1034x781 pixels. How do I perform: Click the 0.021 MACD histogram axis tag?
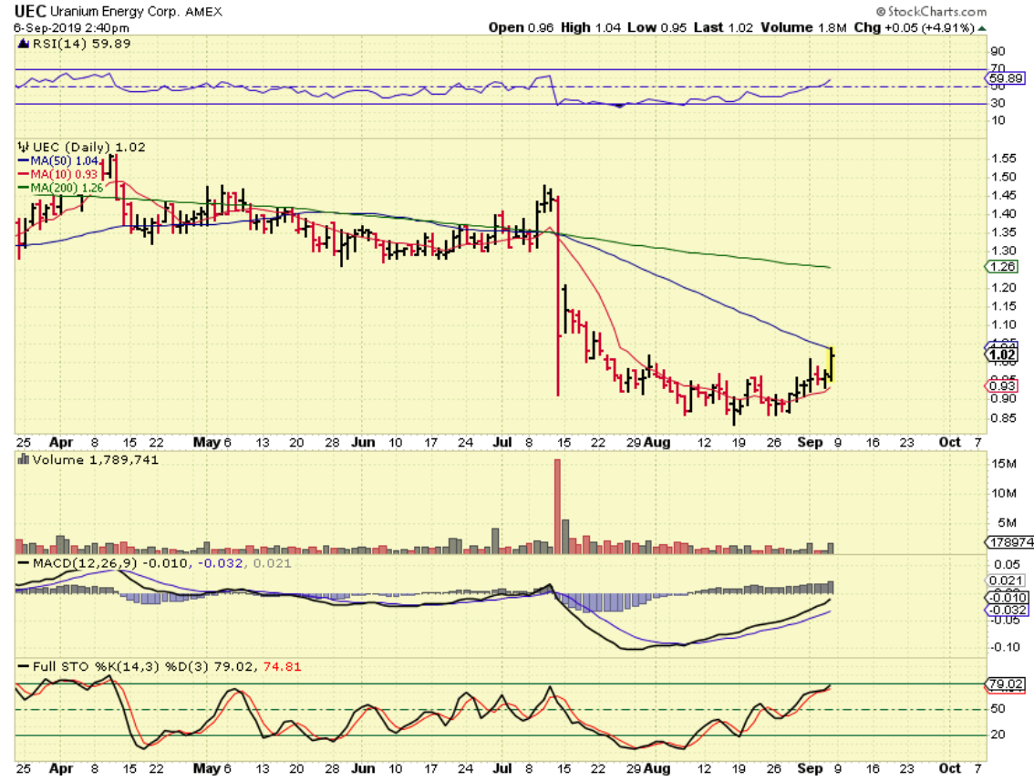[1006, 581]
